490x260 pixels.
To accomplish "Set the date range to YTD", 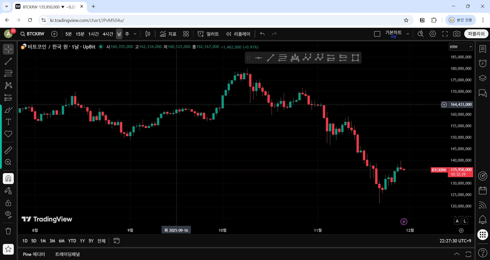I will point(72,241).
